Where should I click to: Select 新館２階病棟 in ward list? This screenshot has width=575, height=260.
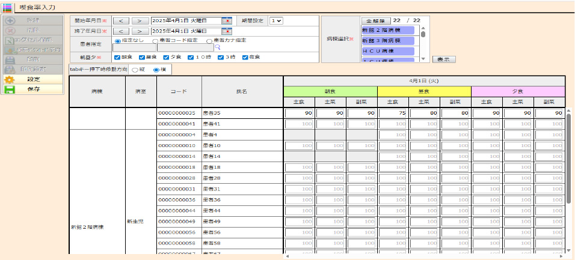[x=389, y=30]
